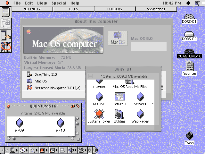Click the Control Strip right scroll arrow

pyautogui.click(x=90, y=150)
